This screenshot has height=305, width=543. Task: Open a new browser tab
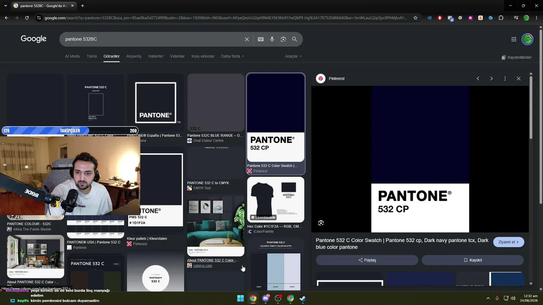[82, 6]
